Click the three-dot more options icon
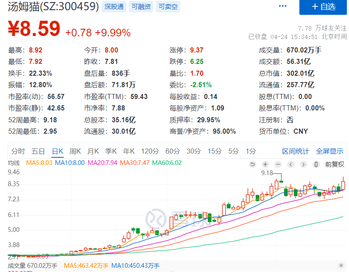Image resolution: width=349 pixels, height=272 pixels. 282,6
